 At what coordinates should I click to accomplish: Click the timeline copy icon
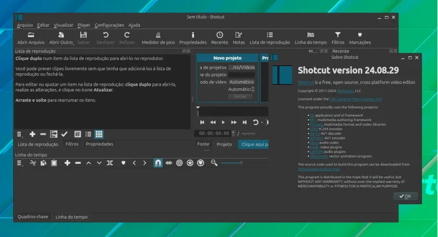click(x=43, y=163)
